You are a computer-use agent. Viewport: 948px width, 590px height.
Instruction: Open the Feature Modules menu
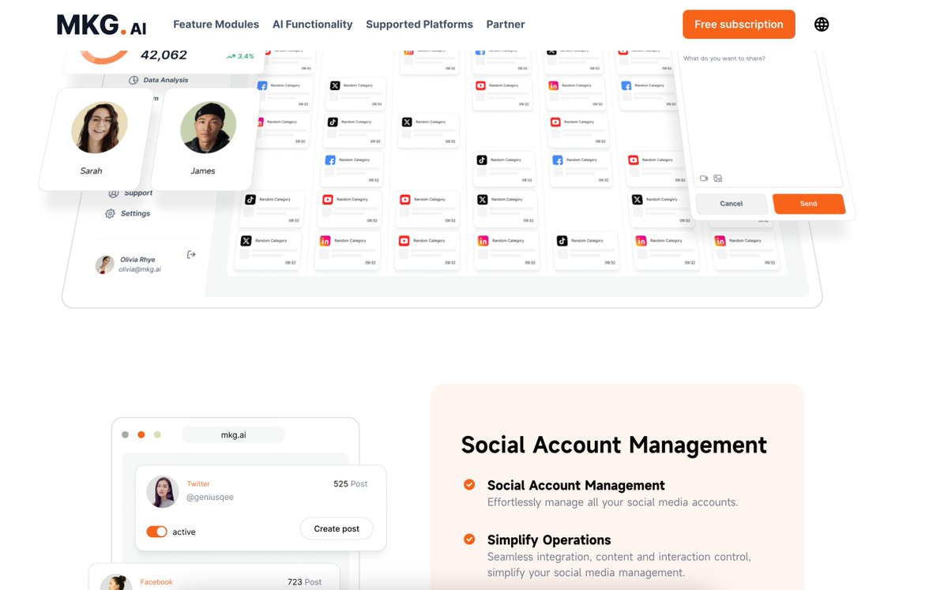click(x=216, y=24)
